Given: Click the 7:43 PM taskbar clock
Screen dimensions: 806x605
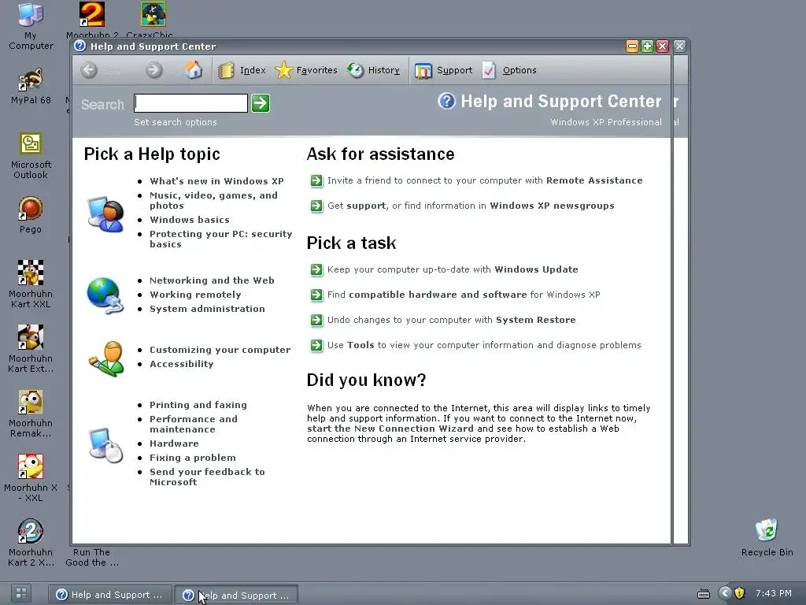Looking at the screenshot, I should pyautogui.click(x=774, y=593).
